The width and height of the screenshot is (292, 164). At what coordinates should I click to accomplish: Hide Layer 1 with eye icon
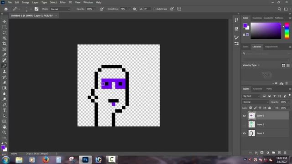click(245, 133)
